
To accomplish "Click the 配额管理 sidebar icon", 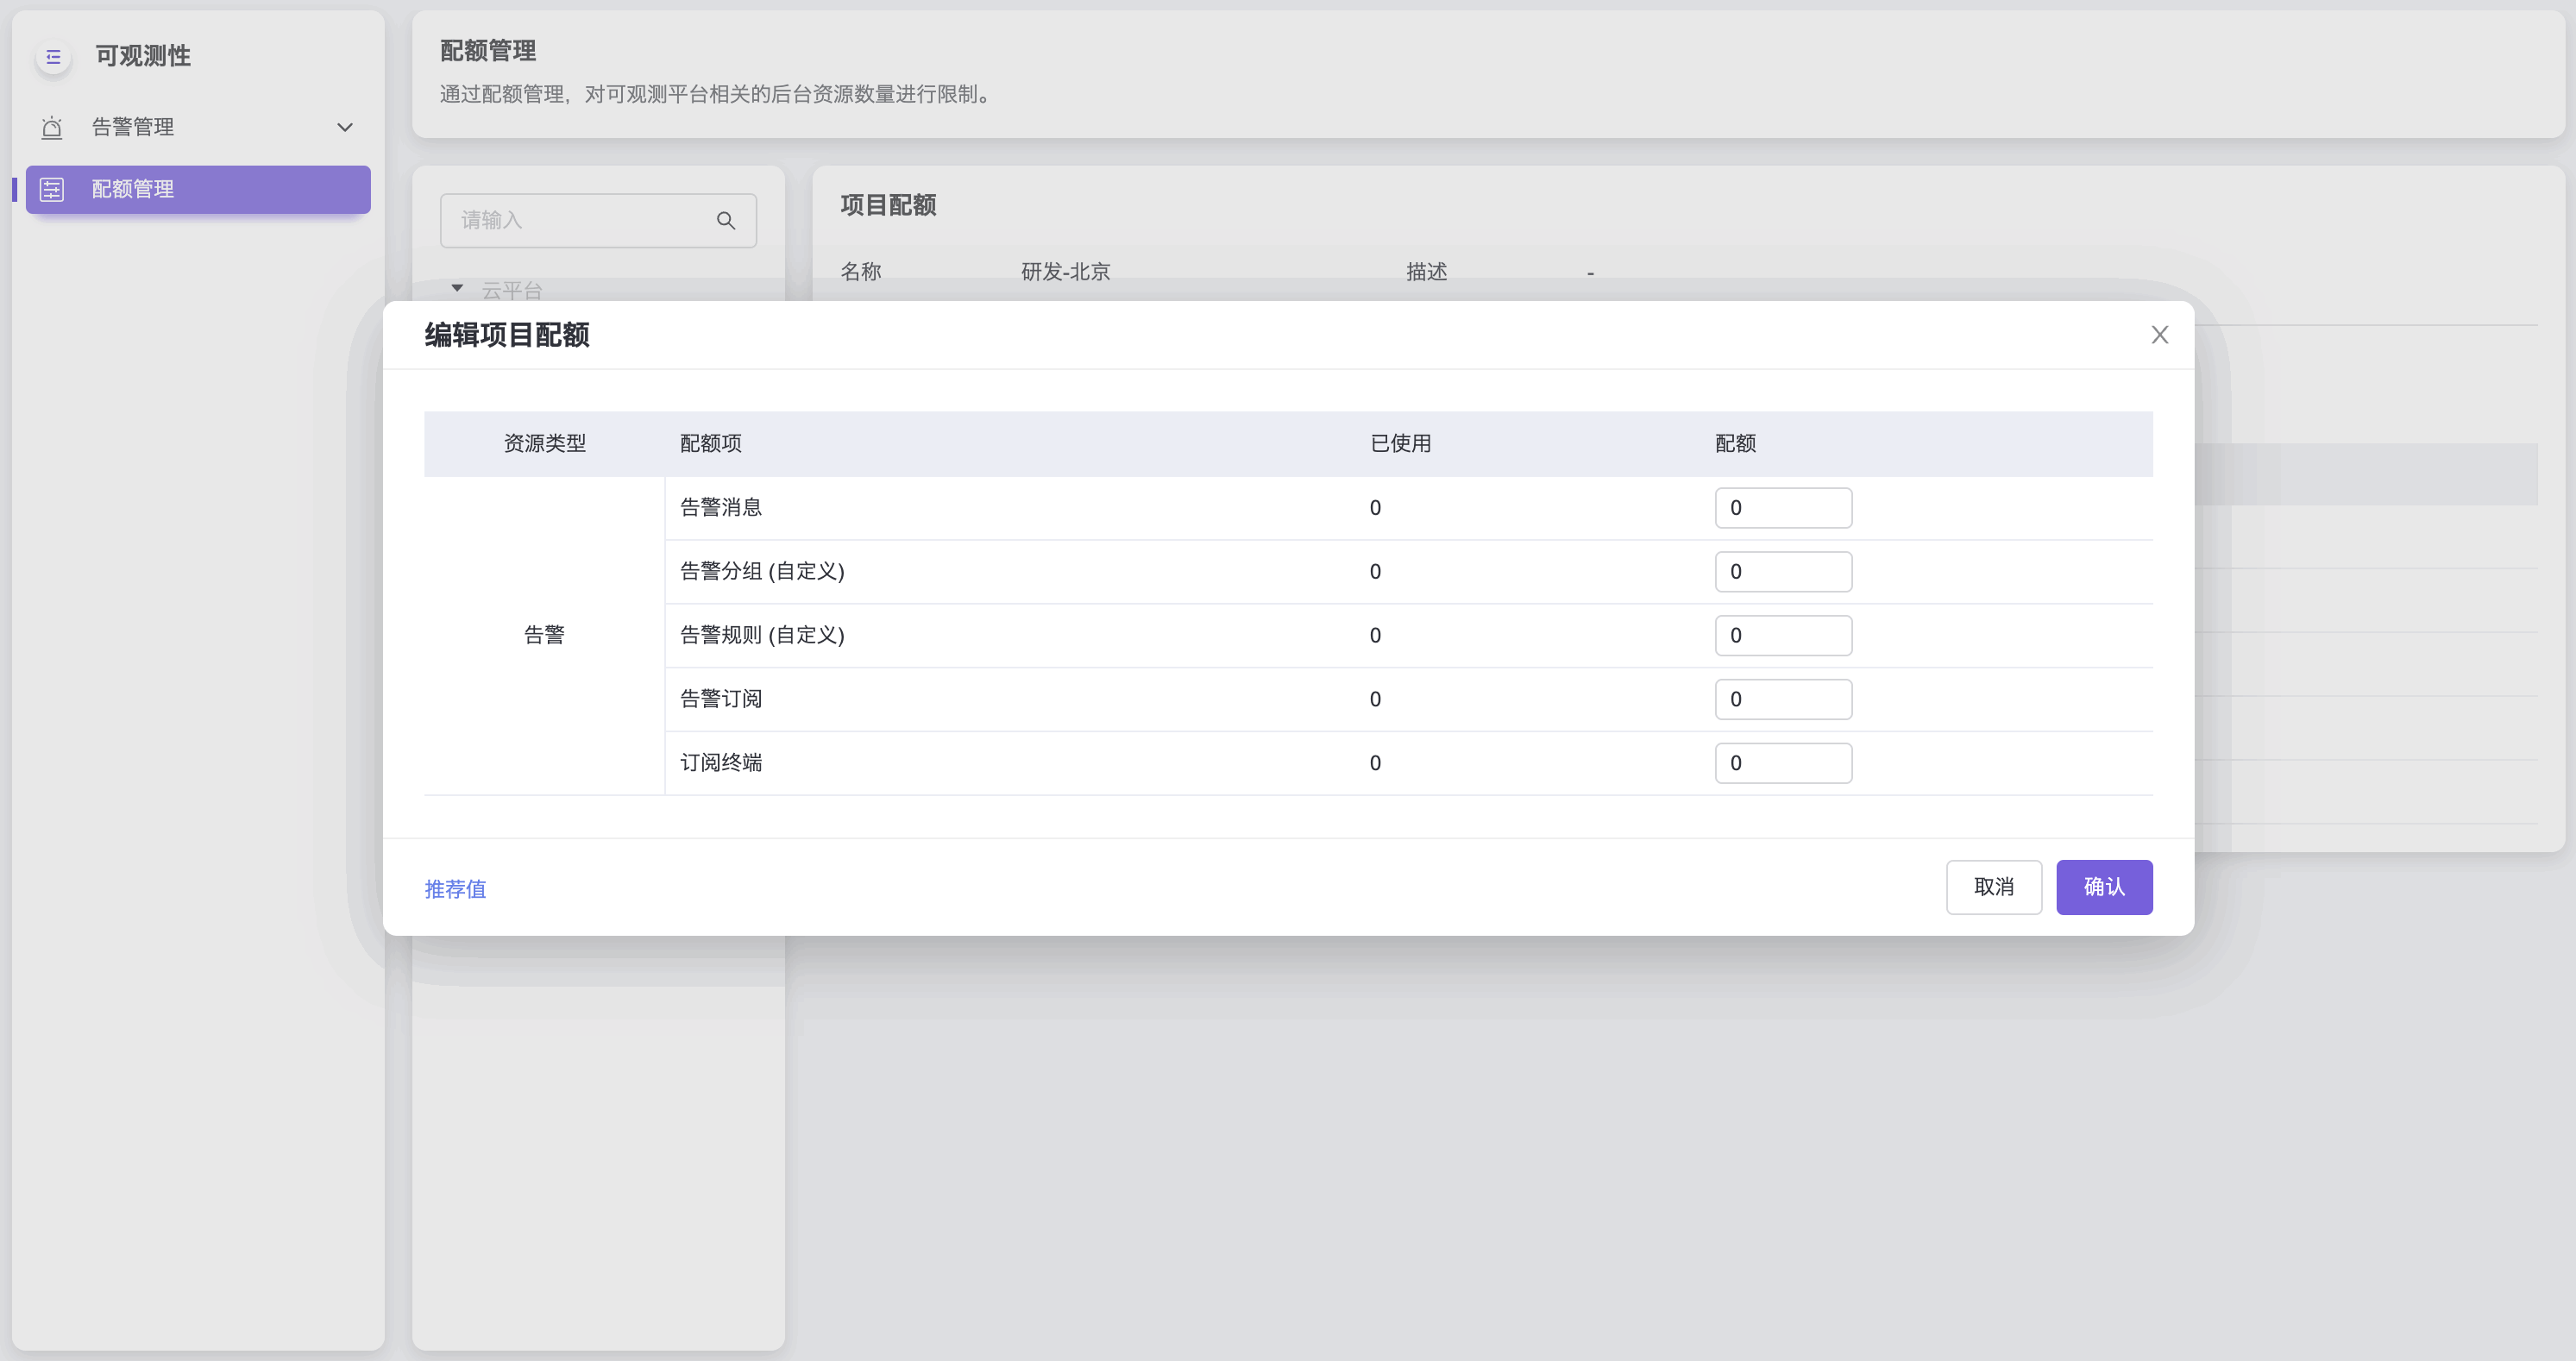I will pyautogui.click(x=52, y=189).
